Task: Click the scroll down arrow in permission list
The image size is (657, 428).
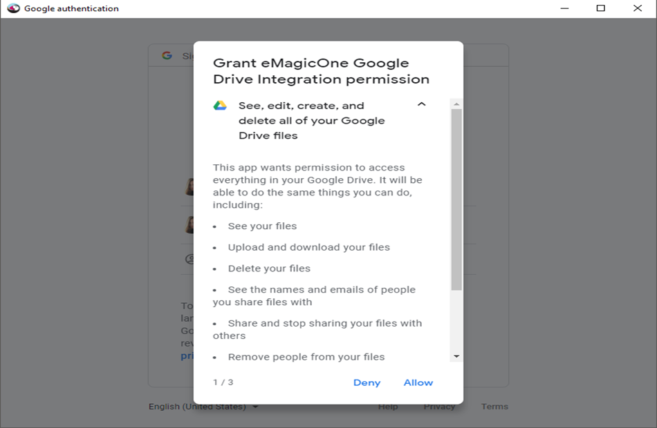Action: coord(456,356)
